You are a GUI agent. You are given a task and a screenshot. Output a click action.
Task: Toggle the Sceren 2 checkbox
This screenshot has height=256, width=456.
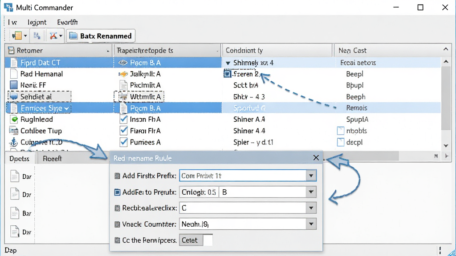click(x=227, y=74)
